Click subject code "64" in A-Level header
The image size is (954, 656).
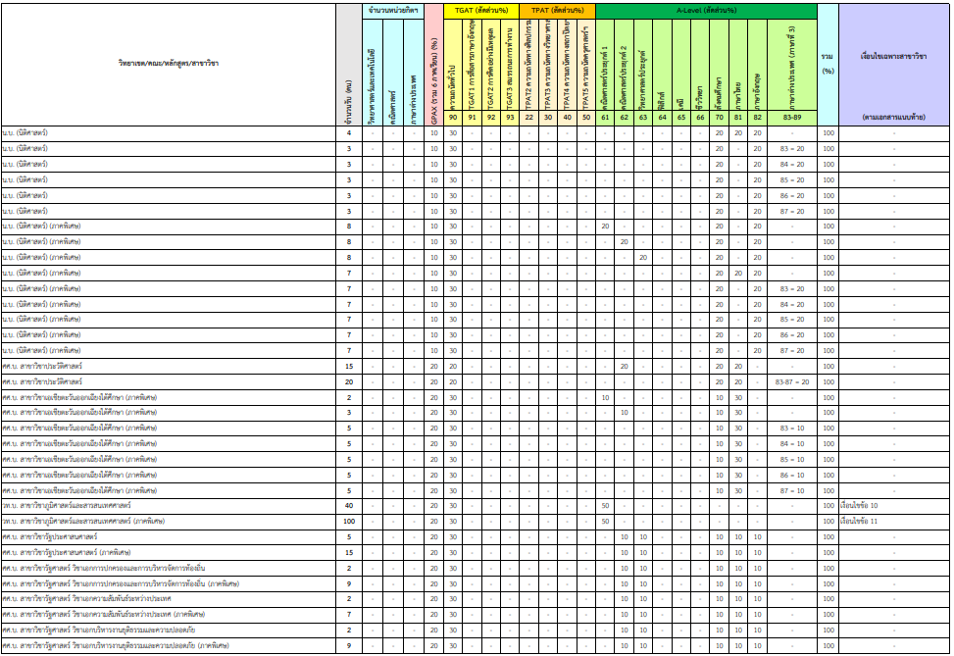coord(662,118)
